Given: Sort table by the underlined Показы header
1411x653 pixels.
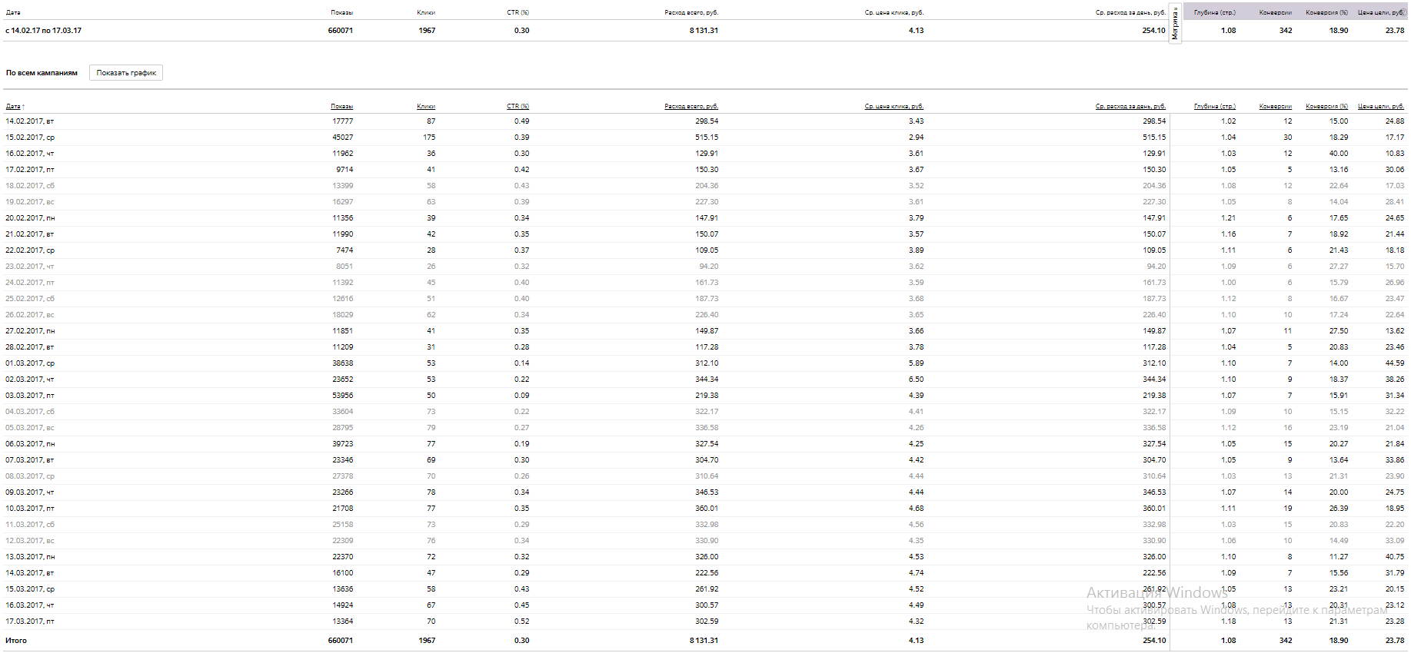Looking at the screenshot, I should [341, 106].
